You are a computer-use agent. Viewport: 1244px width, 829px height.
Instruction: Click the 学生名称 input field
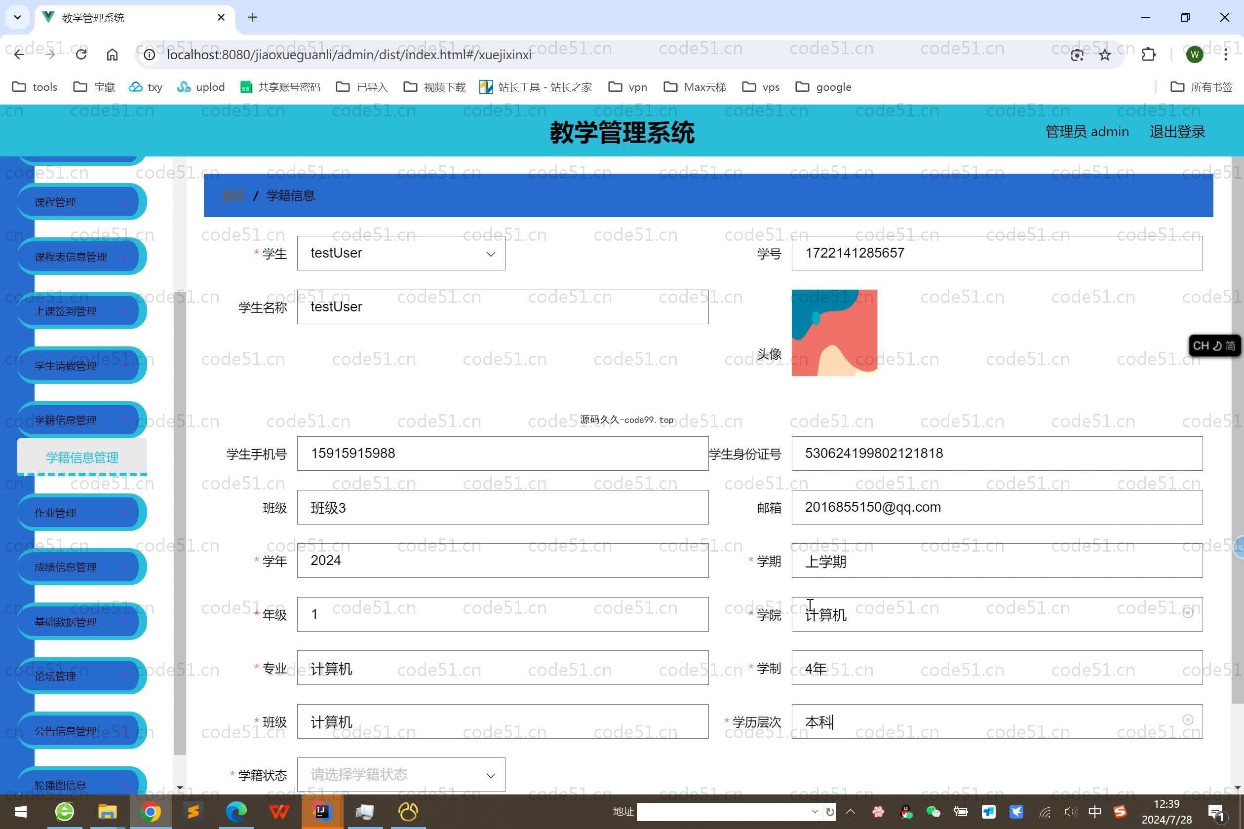click(503, 306)
